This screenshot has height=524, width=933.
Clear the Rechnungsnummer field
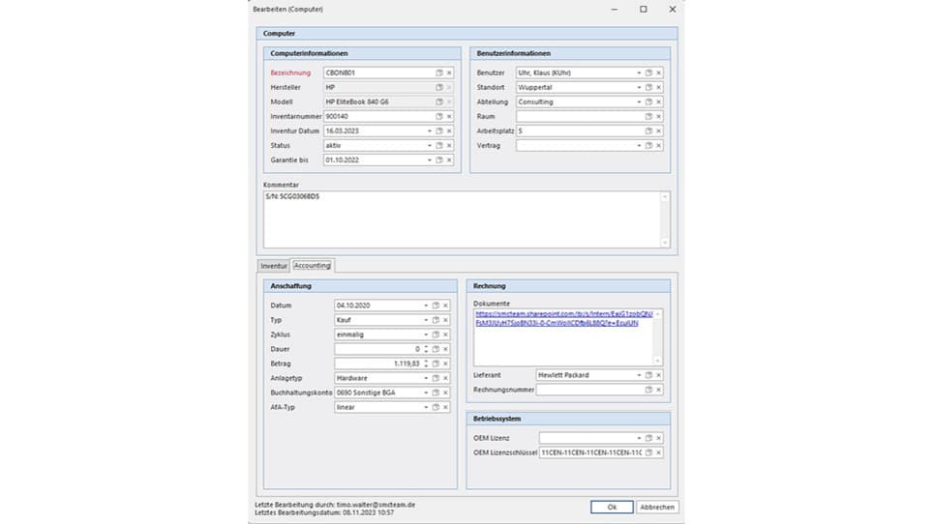[659, 390]
